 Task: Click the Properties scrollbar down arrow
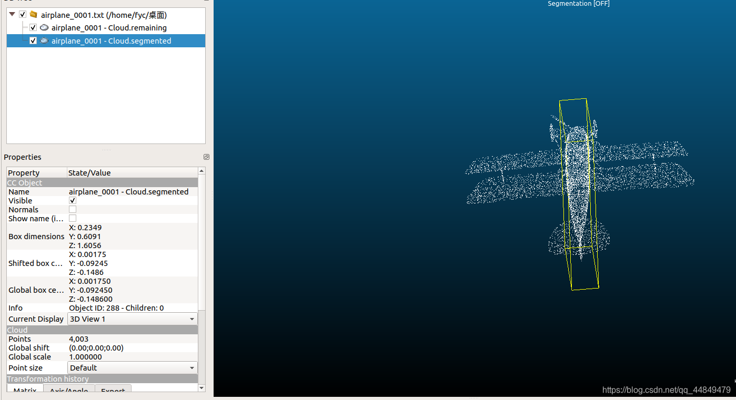[202, 388]
